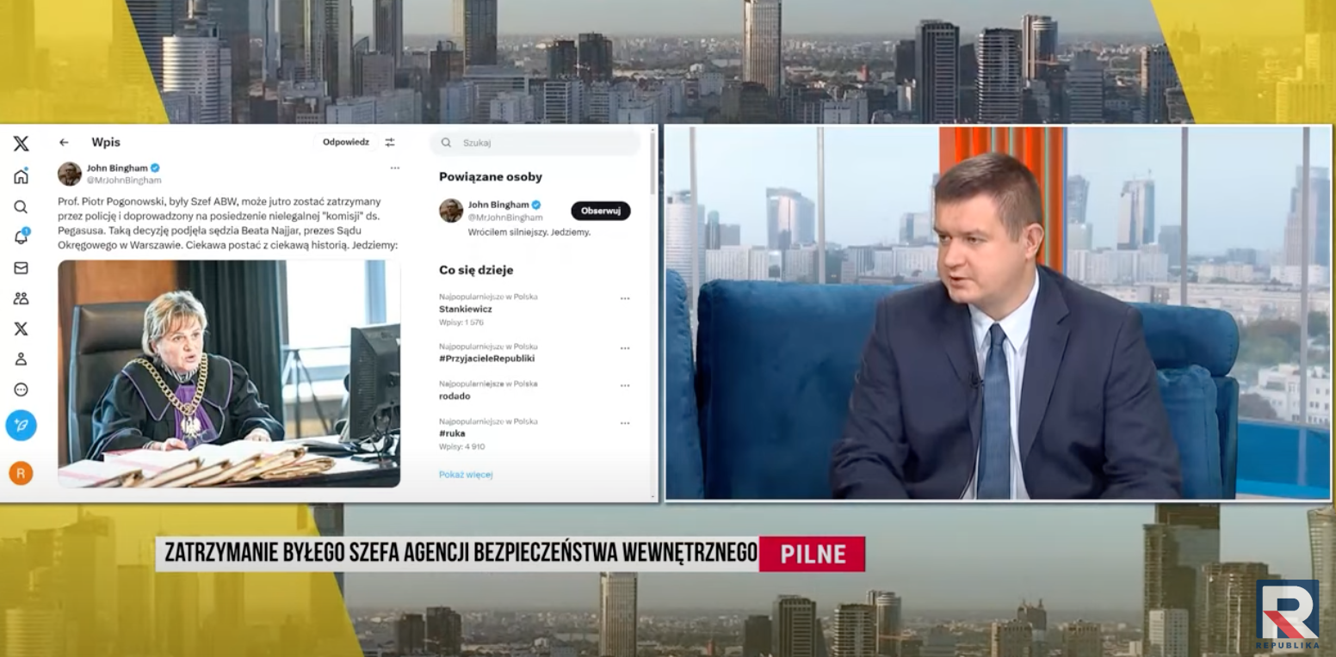Screen dimensions: 1336x657
Task: Follow John Bingham with the Obserwuj button
Action: coord(601,211)
